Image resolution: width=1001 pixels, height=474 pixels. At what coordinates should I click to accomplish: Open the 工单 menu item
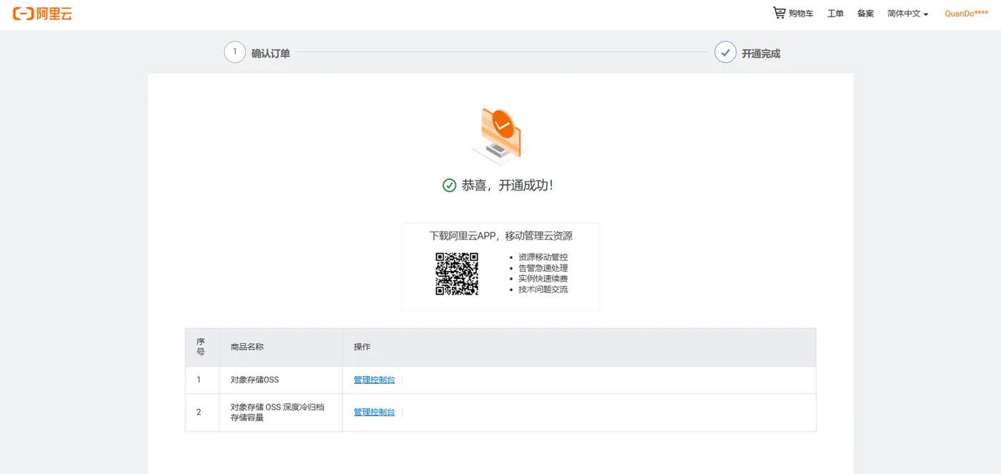(835, 14)
